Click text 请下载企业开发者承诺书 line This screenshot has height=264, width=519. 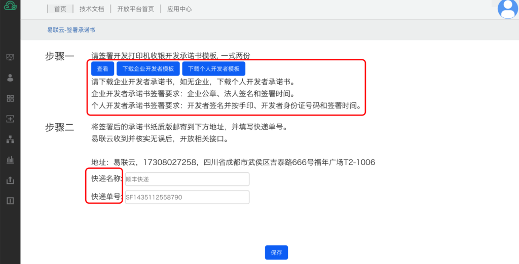tap(193, 82)
